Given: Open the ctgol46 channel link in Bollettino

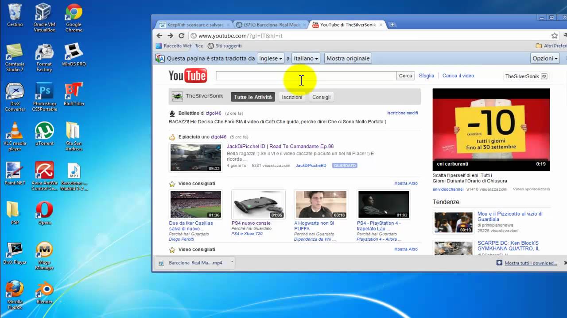Looking at the screenshot, I should pyautogui.click(x=214, y=113).
